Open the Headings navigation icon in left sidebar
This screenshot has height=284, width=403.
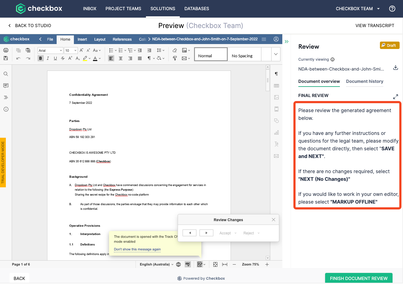click(x=6, y=97)
